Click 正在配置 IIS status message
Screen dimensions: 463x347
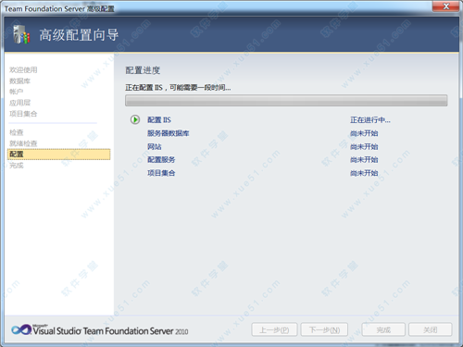(178, 88)
